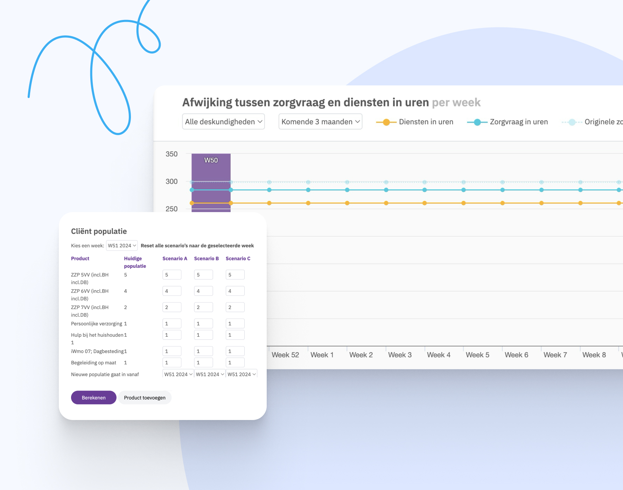Viewport: 623px width, 490px height.
Task: Open Scenario C start week dropdown
Action: pos(241,374)
